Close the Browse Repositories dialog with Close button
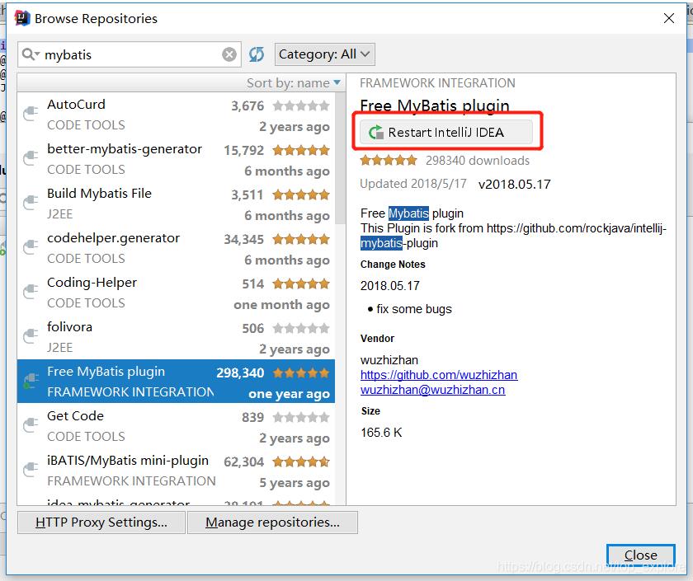This screenshot has height=581, width=693. (640, 555)
